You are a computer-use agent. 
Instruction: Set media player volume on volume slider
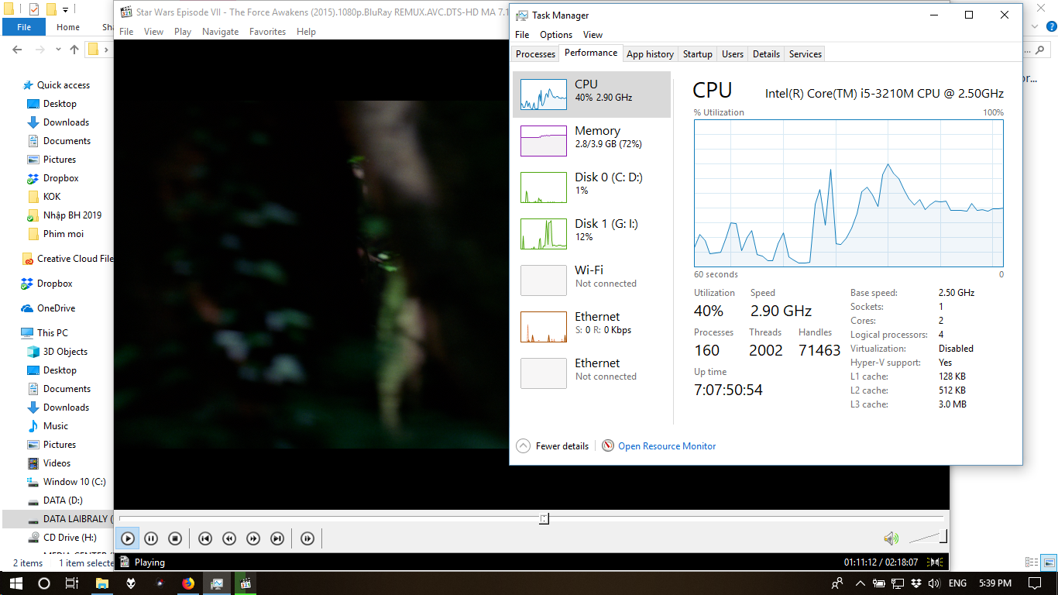tap(927, 537)
